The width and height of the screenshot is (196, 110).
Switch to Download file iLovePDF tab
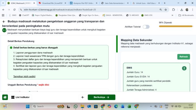pyautogui.click(x=52, y=3)
